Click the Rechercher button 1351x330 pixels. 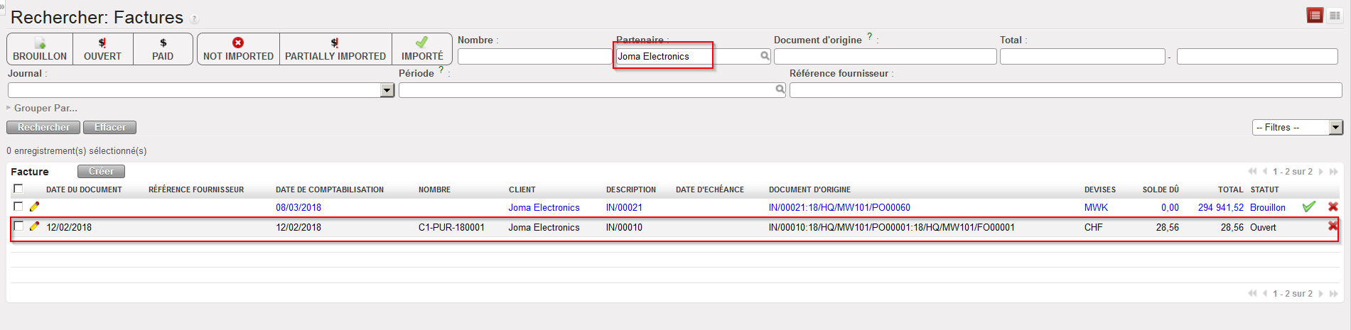[x=43, y=127]
